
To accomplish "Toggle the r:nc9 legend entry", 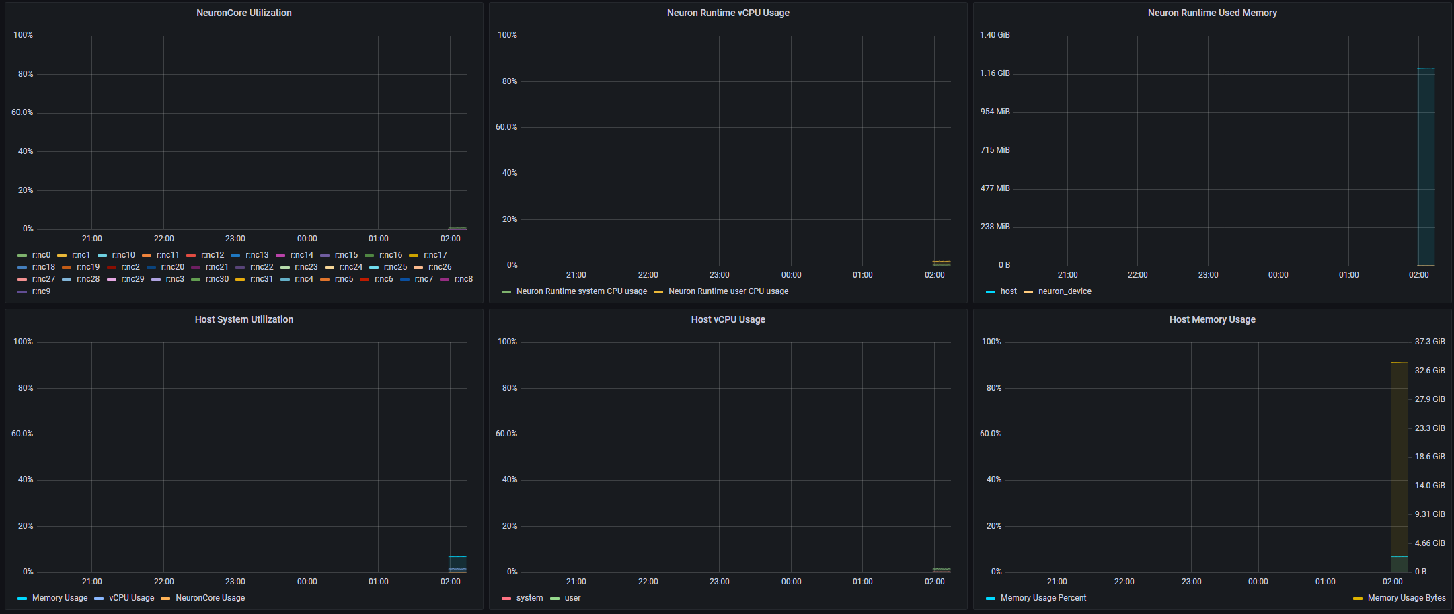I will coord(41,291).
